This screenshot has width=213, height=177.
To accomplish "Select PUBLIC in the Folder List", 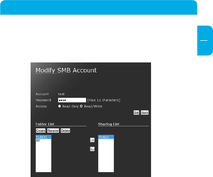I will click(43, 137).
